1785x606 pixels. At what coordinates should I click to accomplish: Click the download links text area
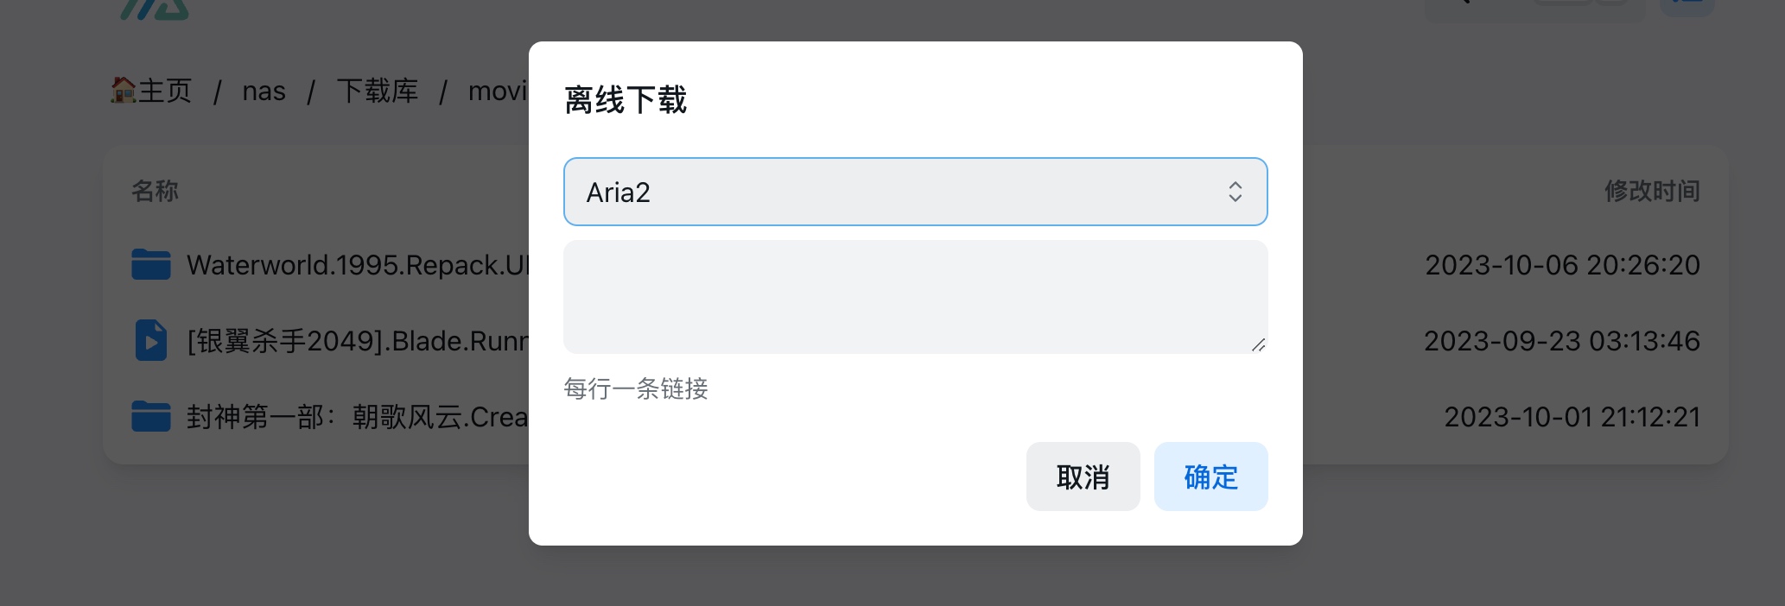[x=915, y=296]
